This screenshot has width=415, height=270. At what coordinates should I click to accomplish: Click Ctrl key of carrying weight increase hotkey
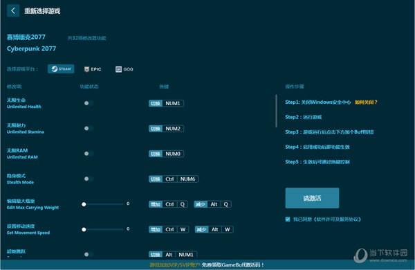(x=169, y=204)
